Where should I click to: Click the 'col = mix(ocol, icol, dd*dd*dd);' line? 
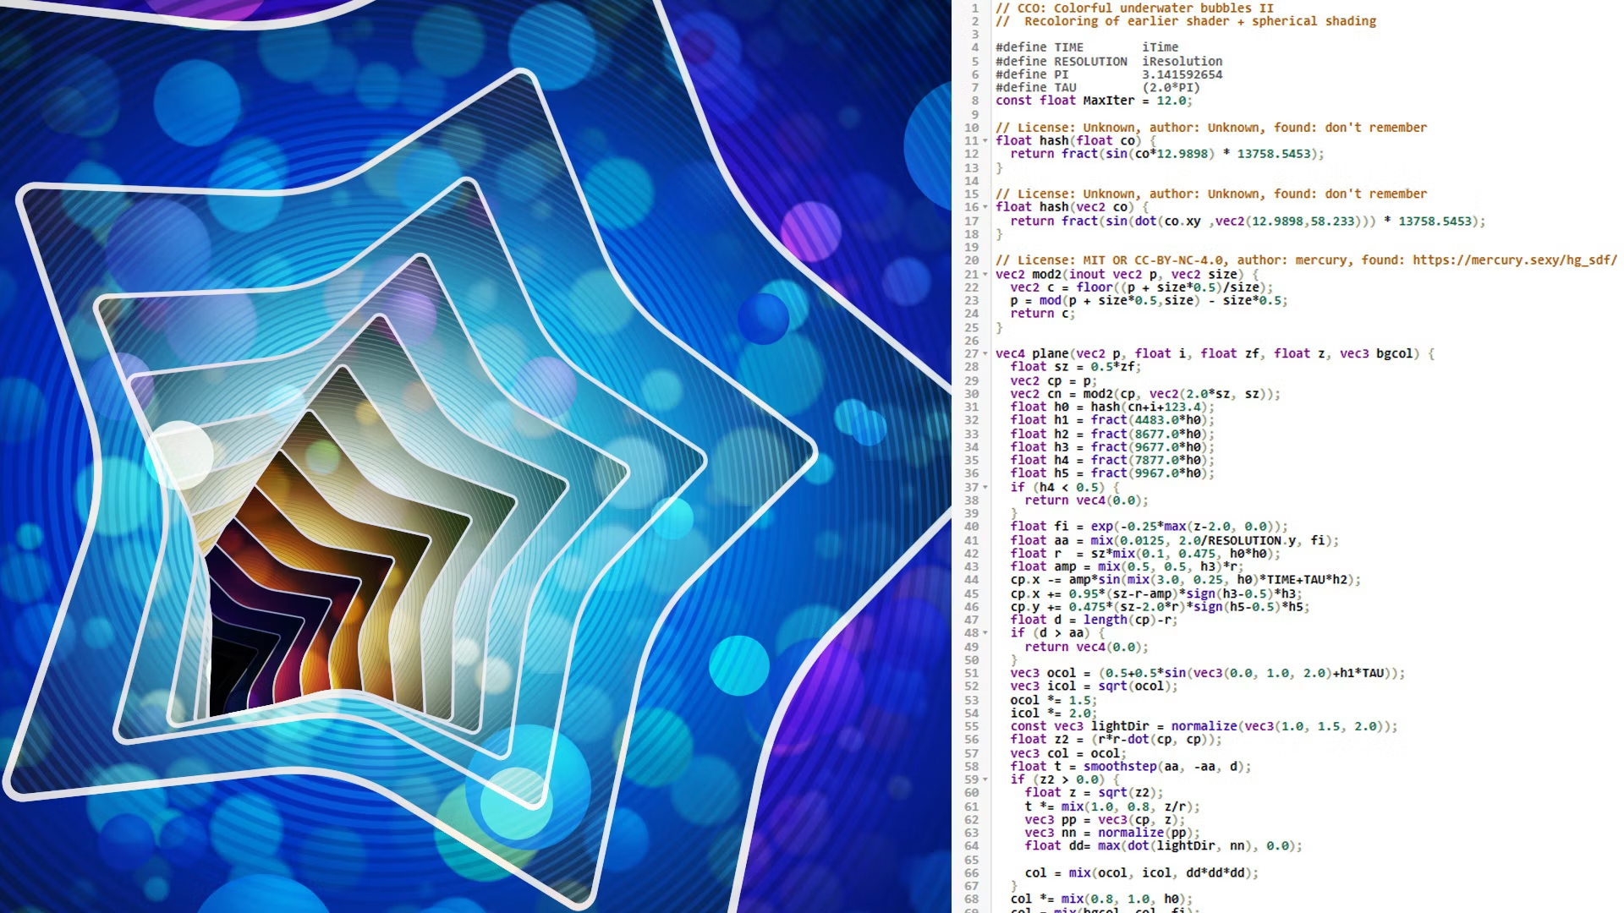click(1142, 873)
